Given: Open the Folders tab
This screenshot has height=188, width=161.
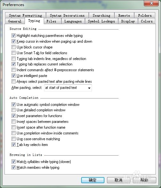Looking at the screenshot, I should [x=145, y=15].
